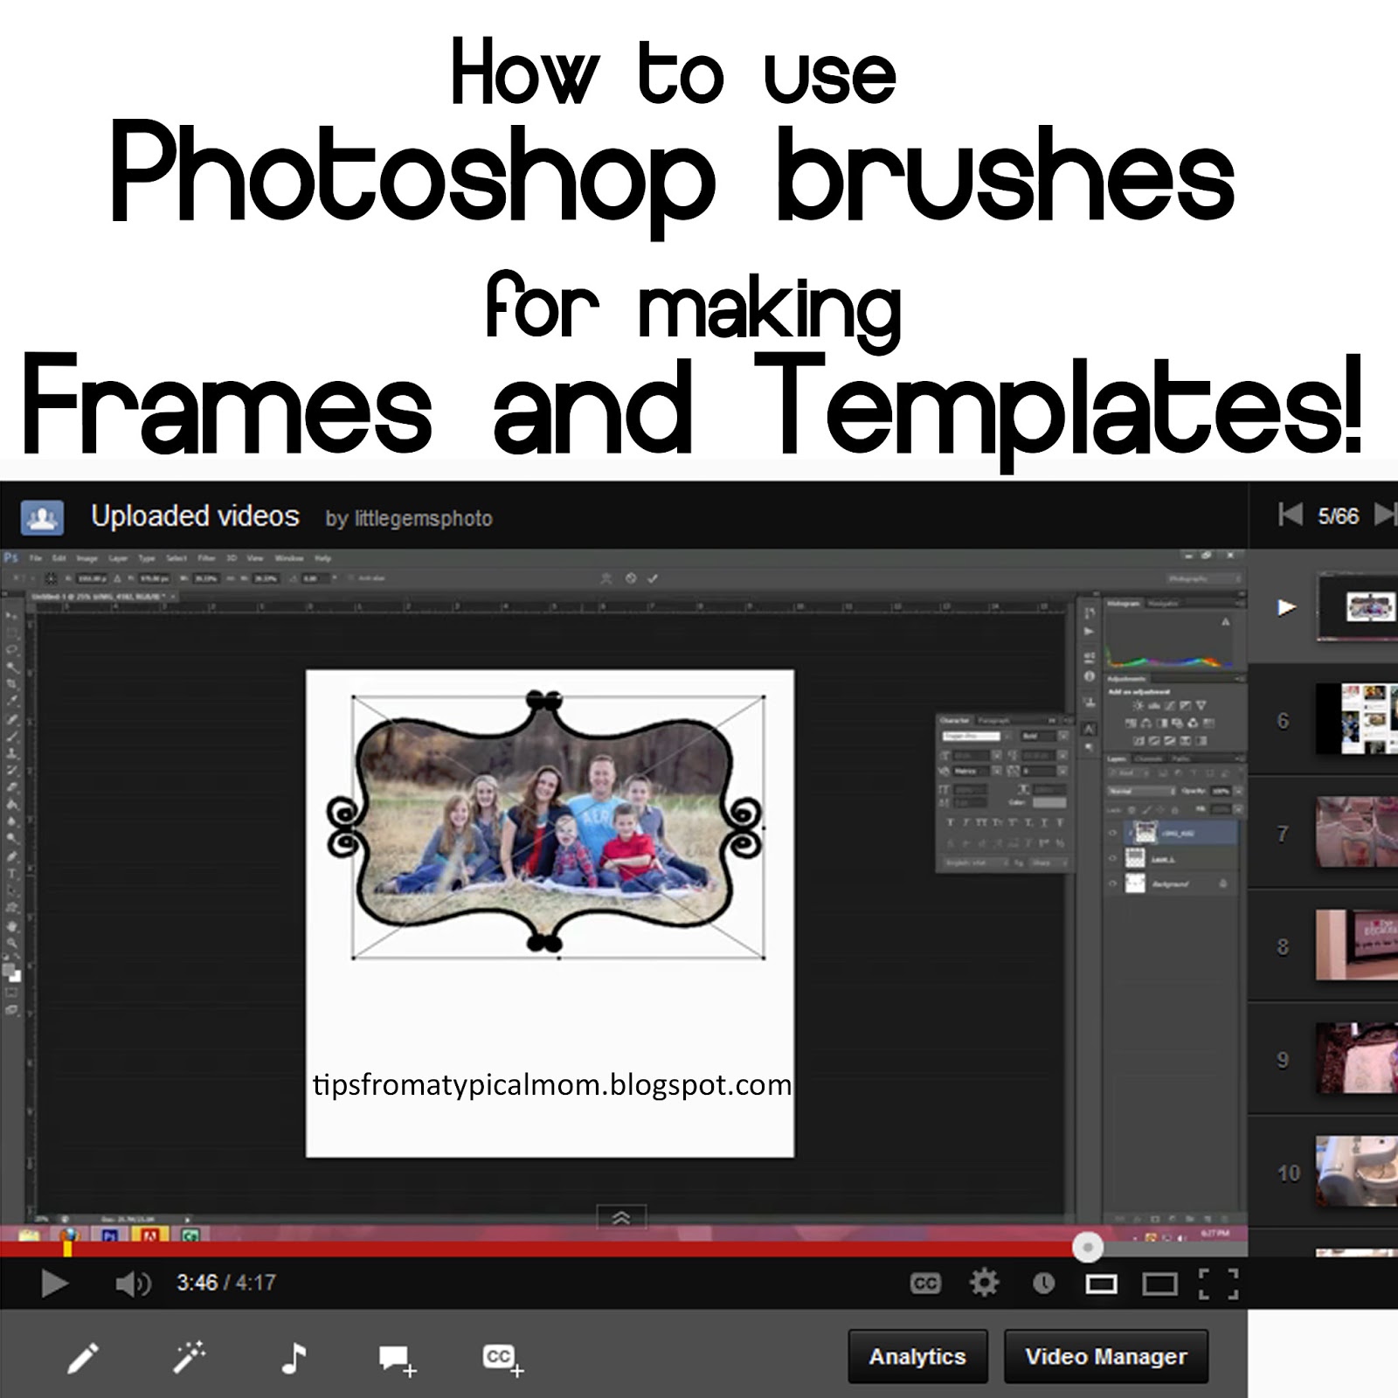Click the Analytics button
The image size is (1398, 1398).
[918, 1356]
